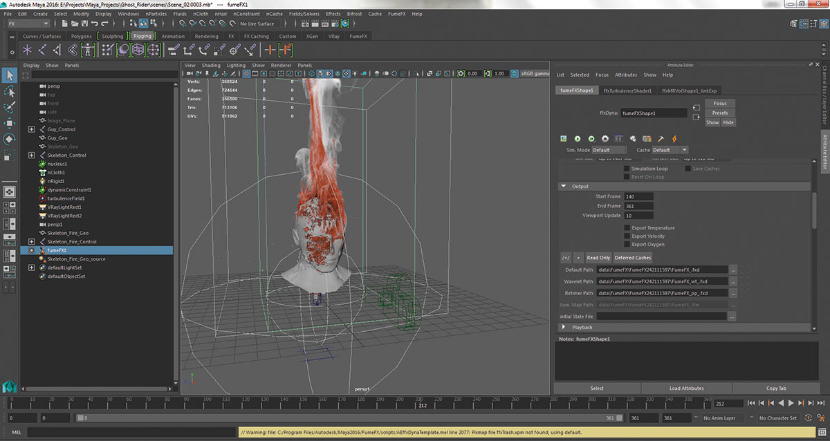Click the Presets button
Image resolution: width=830 pixels, height=441 pixels.
coord(720,113)
